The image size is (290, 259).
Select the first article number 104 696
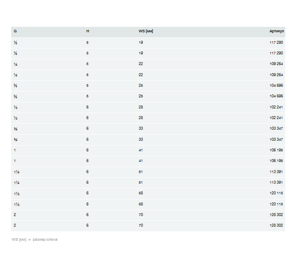(x=276, y=85)
